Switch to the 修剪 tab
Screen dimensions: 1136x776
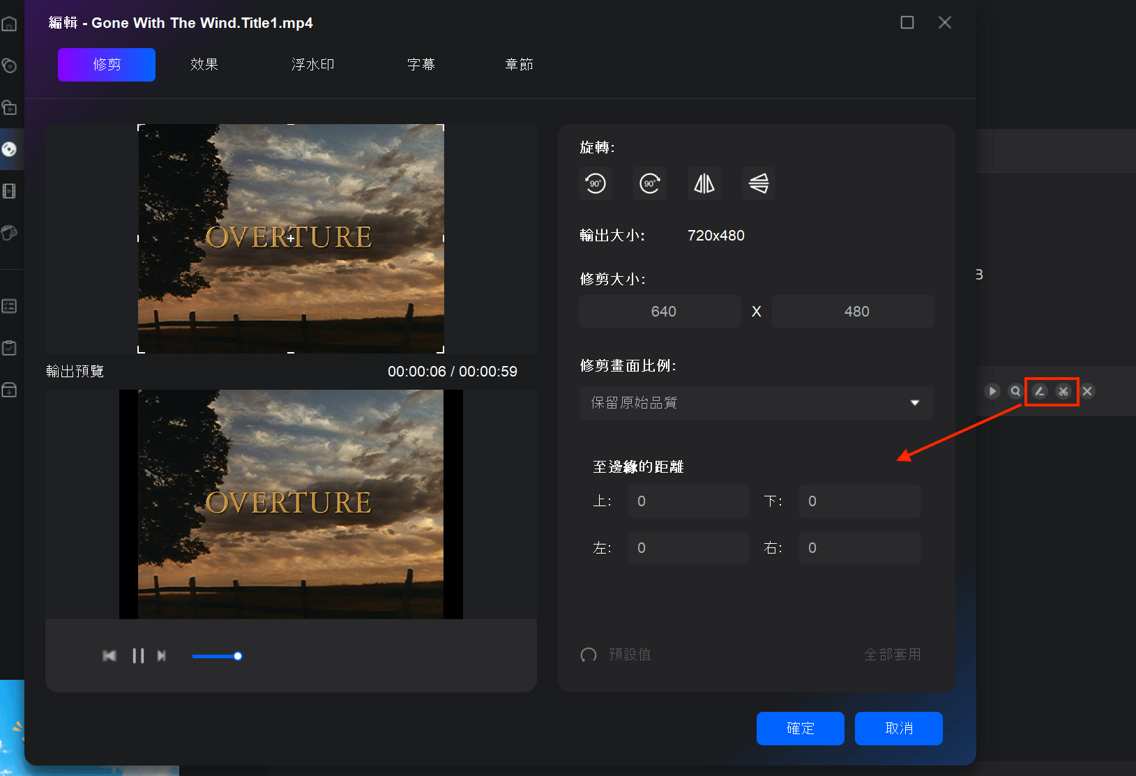(x=107, y=65)
